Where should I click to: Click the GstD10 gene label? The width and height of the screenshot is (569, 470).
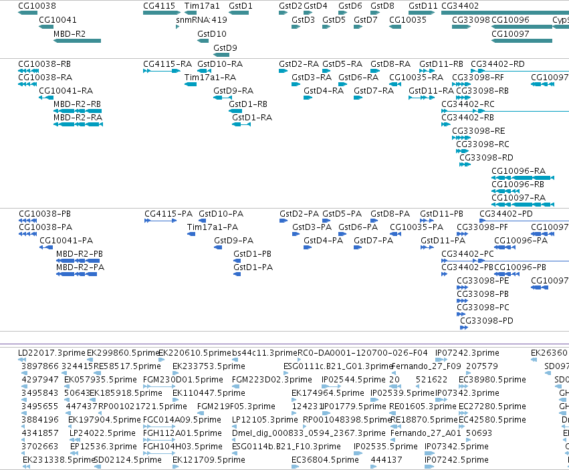pyautogui.click(x=211, y=33)
